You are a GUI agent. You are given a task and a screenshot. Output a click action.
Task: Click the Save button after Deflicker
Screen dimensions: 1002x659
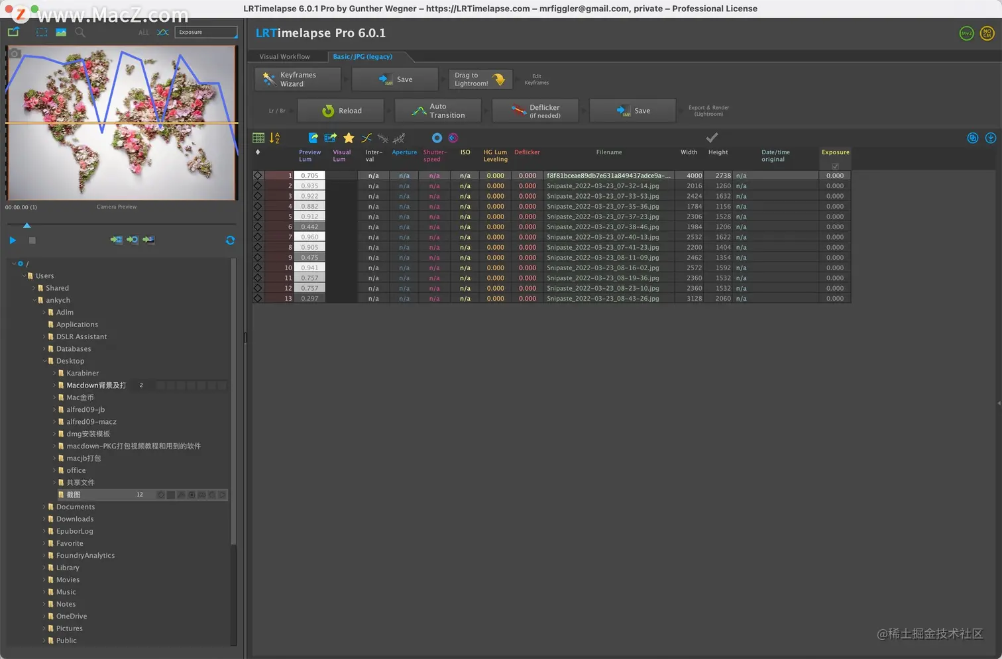[633, 111]
